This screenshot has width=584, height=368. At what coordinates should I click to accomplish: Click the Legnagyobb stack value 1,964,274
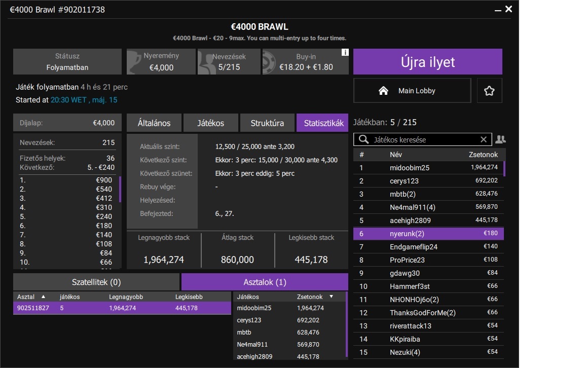point(164,260)
